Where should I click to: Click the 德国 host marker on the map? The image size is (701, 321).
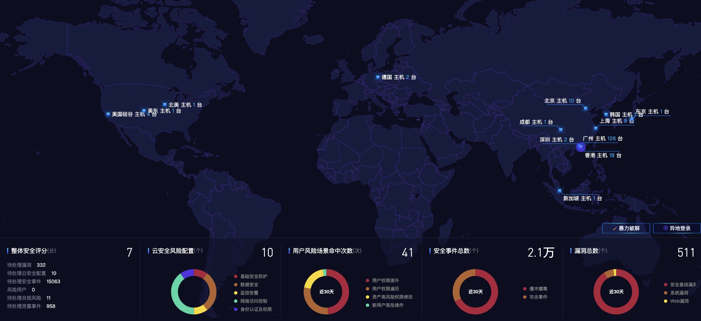(x=378, y=77)
